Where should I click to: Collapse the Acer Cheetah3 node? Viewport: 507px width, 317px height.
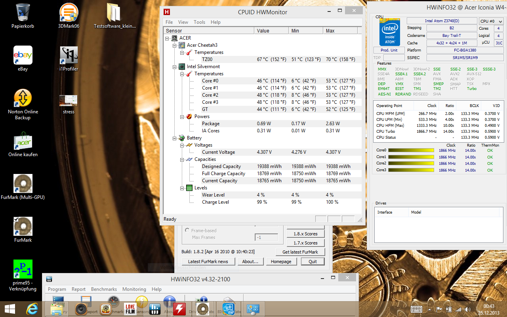click(x=175, y=45)
